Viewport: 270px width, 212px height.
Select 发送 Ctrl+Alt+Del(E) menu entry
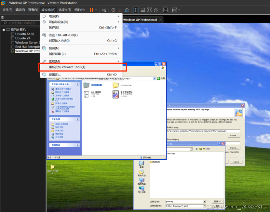point(81,35)
